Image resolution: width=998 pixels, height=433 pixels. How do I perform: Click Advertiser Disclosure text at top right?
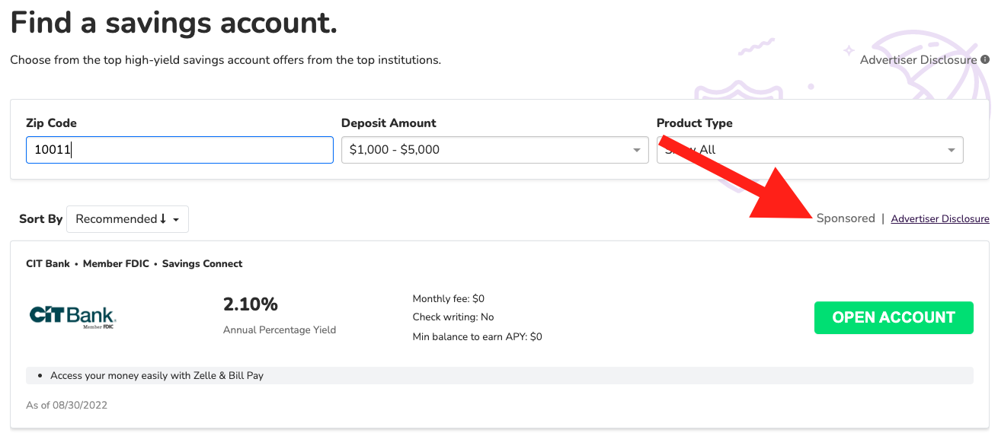click(917, 59)
